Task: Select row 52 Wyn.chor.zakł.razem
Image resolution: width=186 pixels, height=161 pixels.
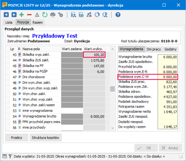Action: click(x=57, y=105)
